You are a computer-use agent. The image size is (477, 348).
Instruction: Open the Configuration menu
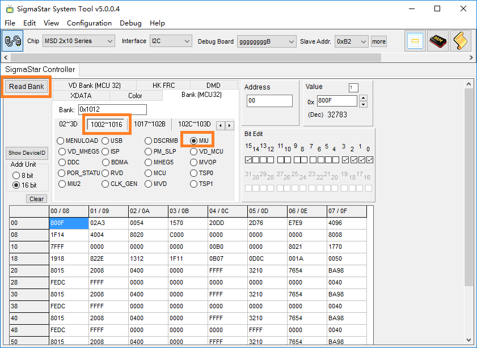pyautogui.click(x=89, y=23)
